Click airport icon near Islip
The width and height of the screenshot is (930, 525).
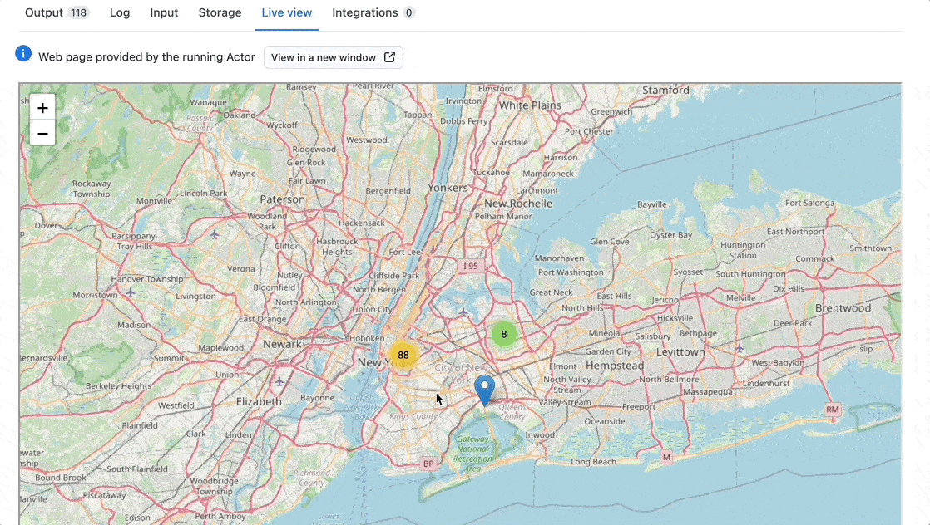pos(739,348)
